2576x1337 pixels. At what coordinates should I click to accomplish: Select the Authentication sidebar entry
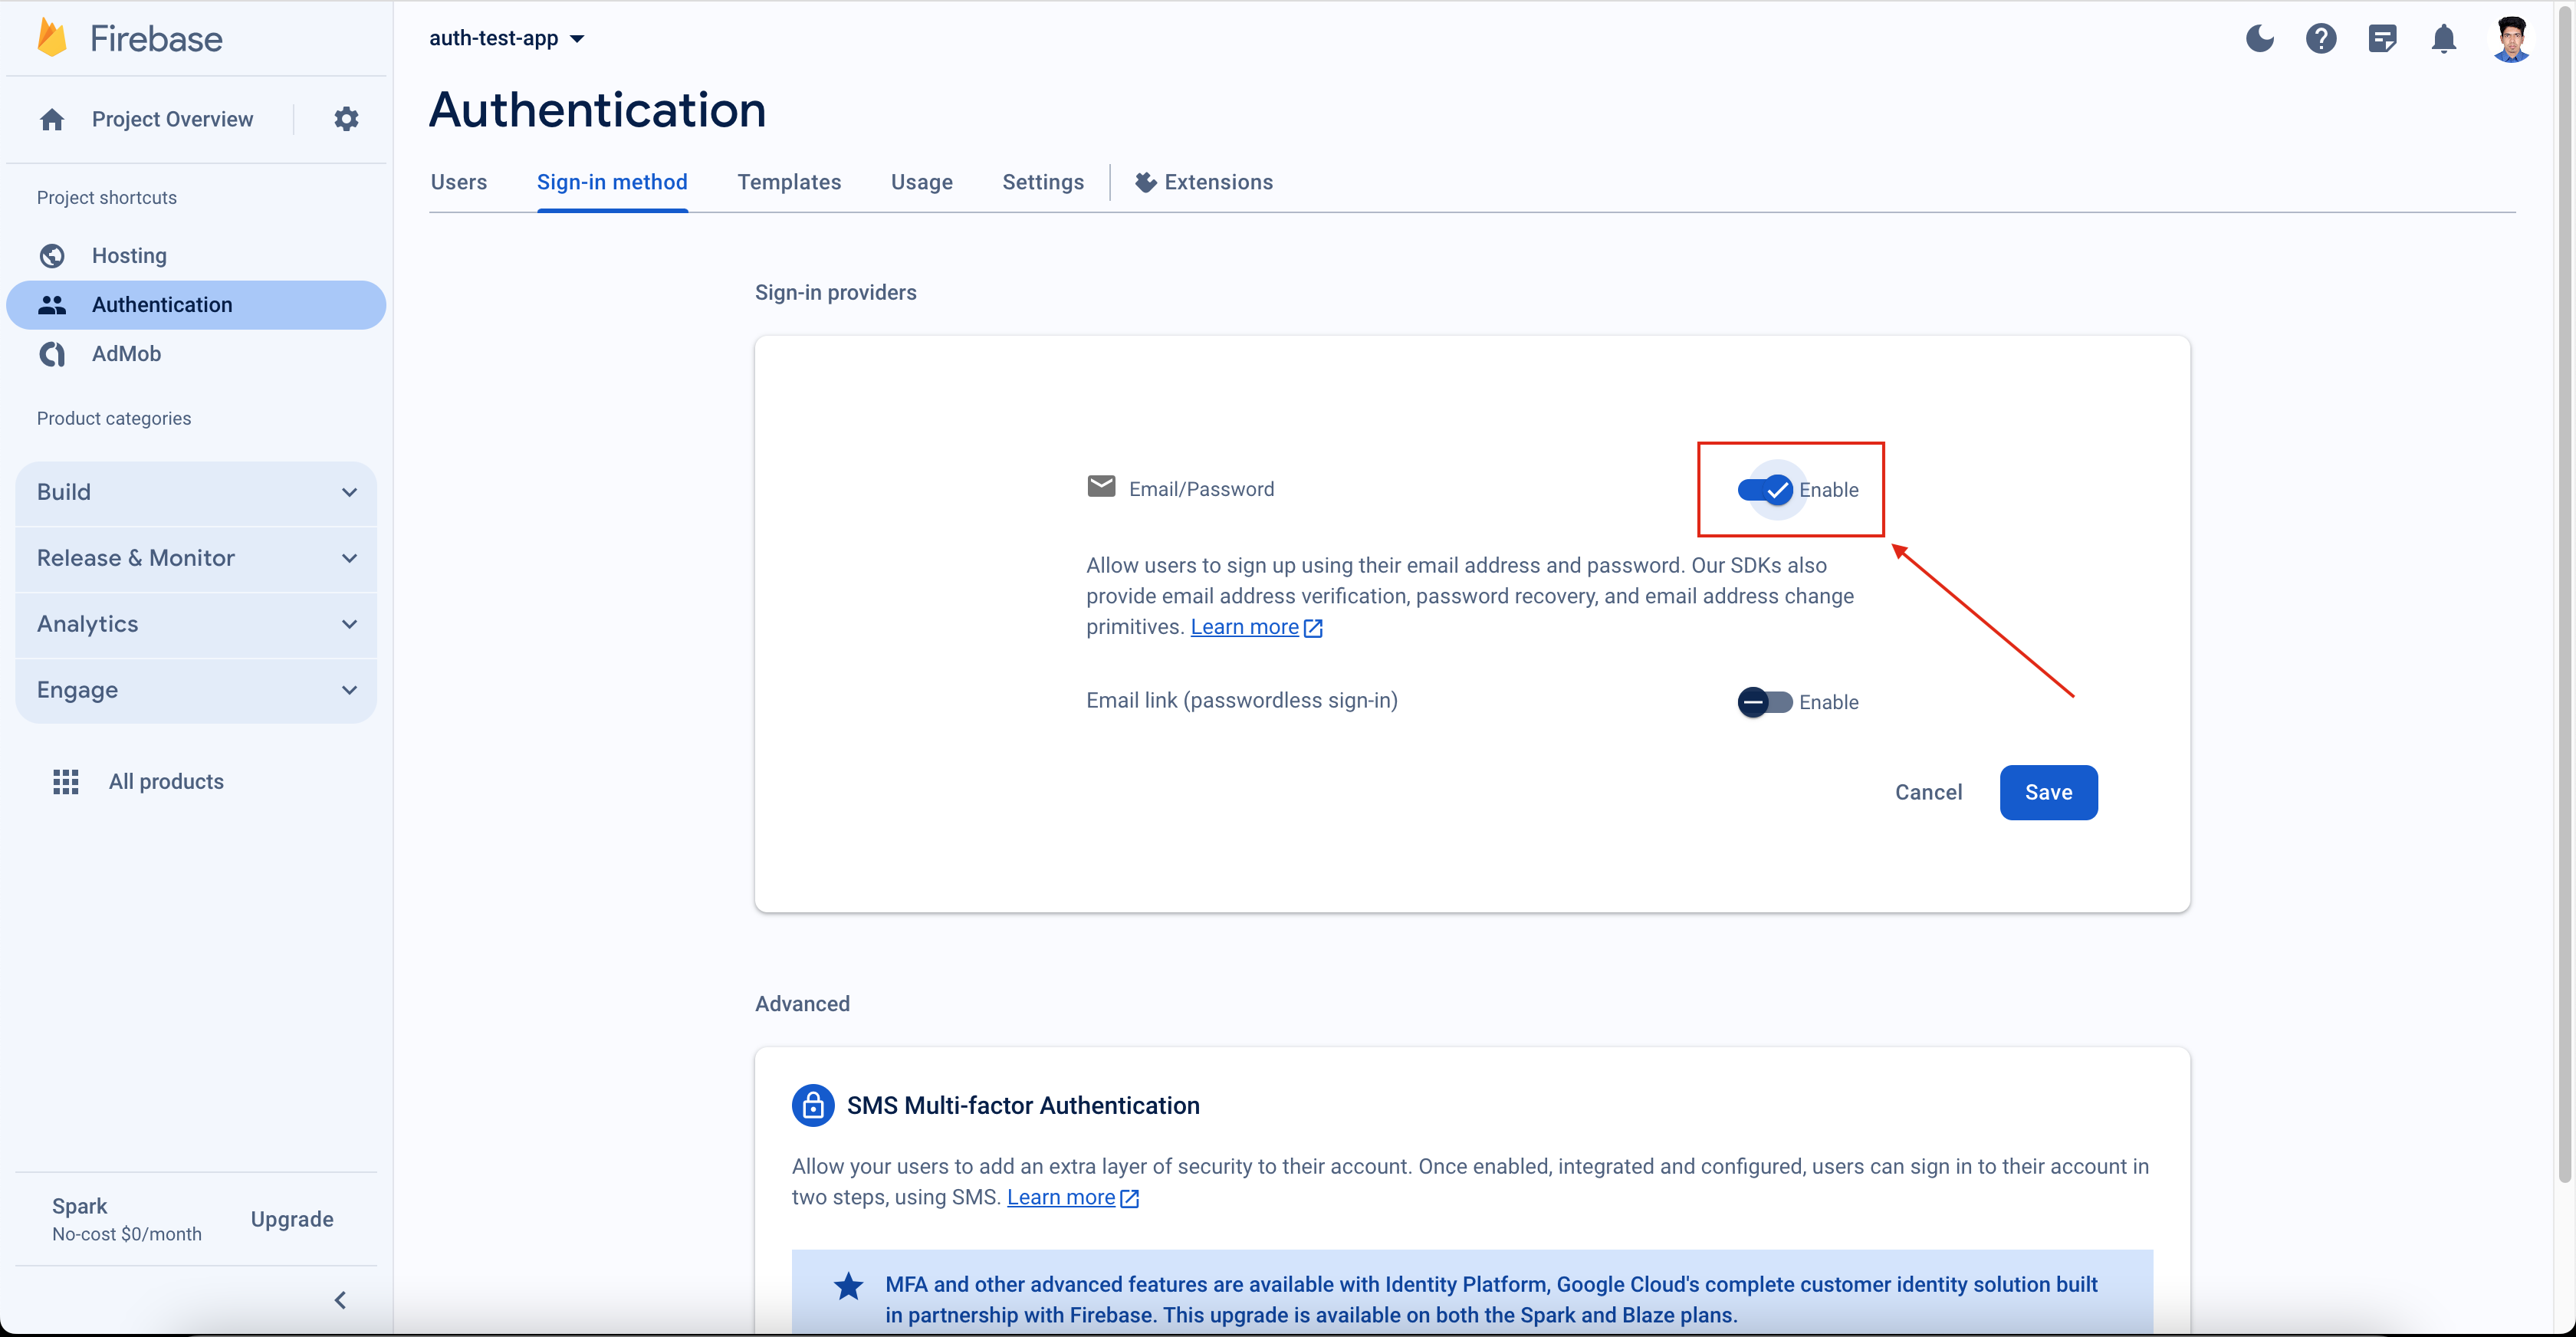click(163, 304)
